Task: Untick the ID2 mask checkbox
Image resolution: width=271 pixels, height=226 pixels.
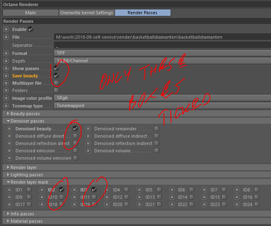Action: pos(61,190)
